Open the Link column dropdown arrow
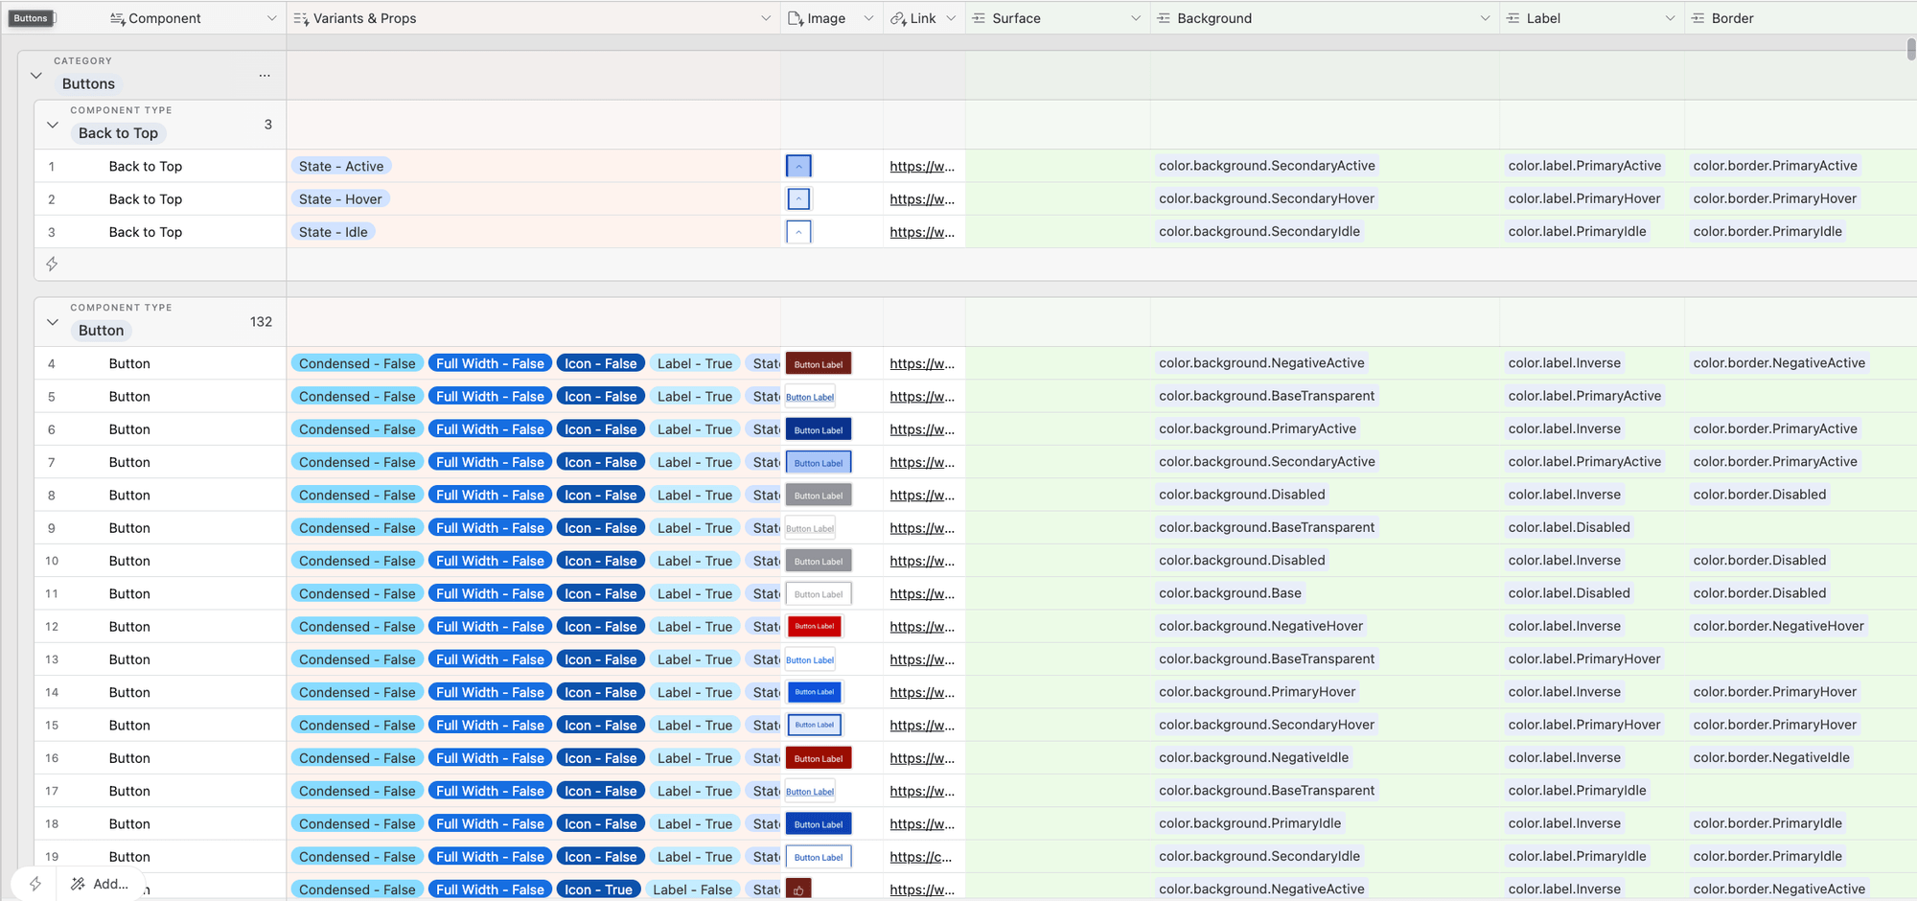Viewport: 1917px width, 901px height. 951,18
